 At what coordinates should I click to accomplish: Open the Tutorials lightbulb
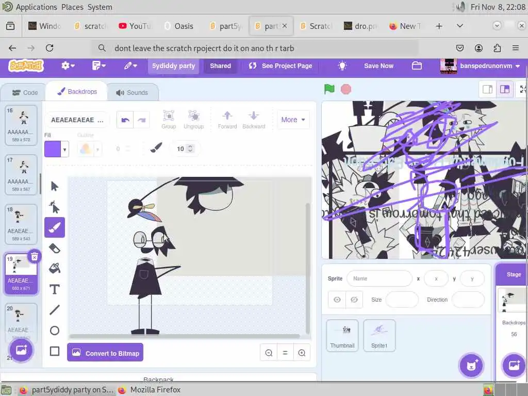[x=342, y=65]
